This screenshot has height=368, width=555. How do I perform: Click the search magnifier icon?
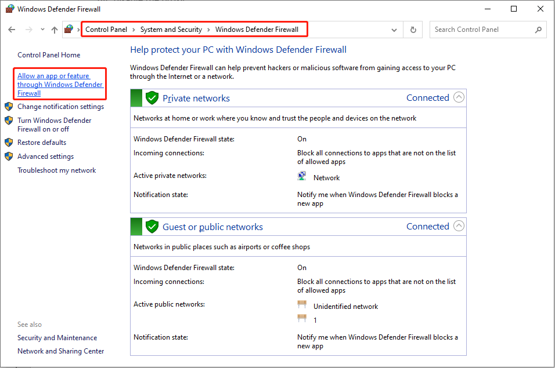click(538, 30)
